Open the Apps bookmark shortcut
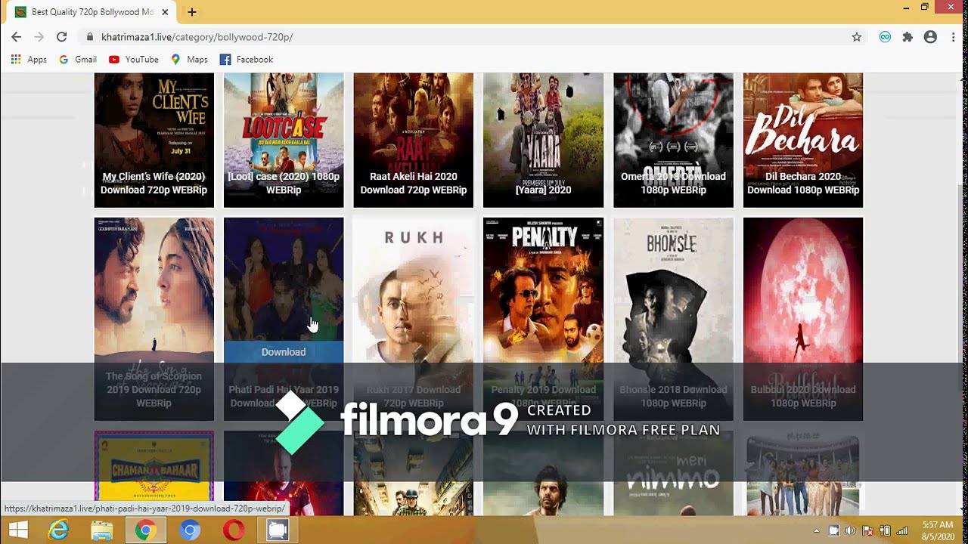The image size is (968, 544). click(29, 60)
